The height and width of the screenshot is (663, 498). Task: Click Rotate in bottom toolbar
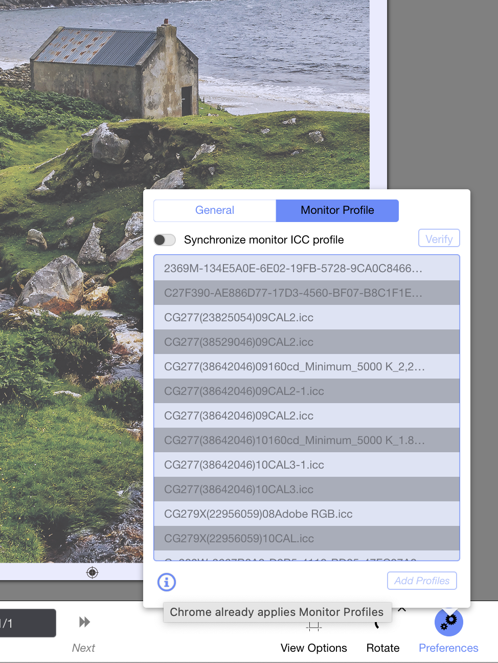point(382,647)
